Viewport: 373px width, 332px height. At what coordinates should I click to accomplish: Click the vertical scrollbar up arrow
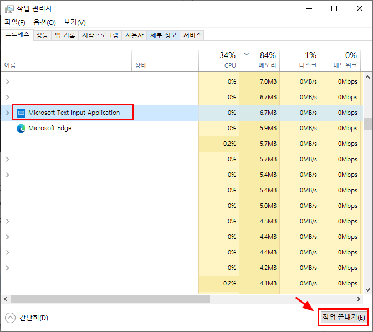click(x=367, y=77)
